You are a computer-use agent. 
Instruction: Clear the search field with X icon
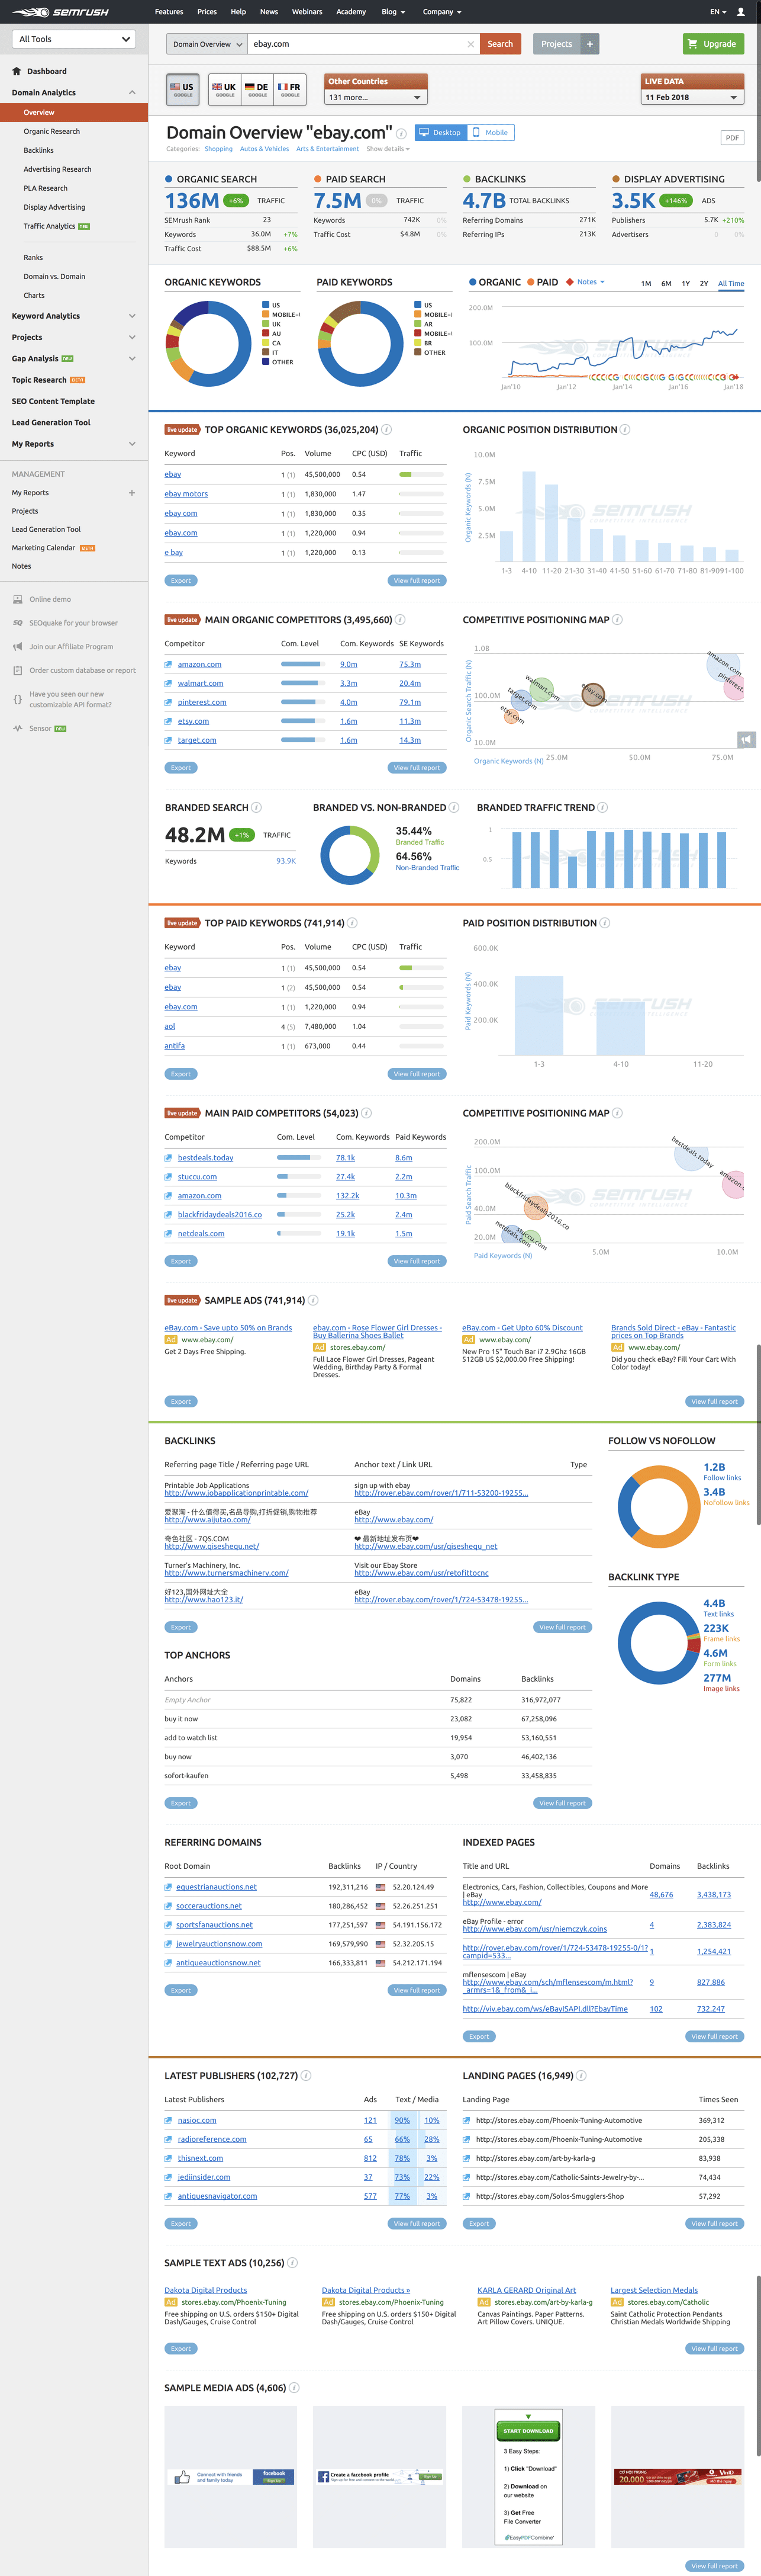point(470,44)
